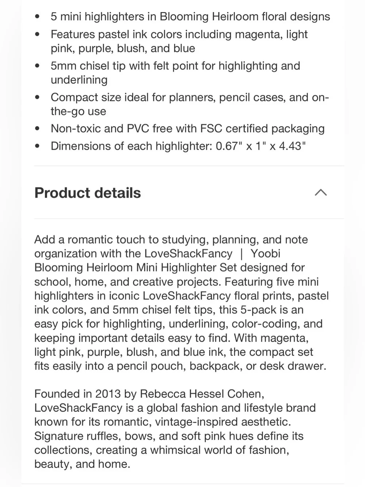Tap the bullet dot before '5 mini highlighters'
Viewport: 365px width, 487px height.
pos(37,16)
